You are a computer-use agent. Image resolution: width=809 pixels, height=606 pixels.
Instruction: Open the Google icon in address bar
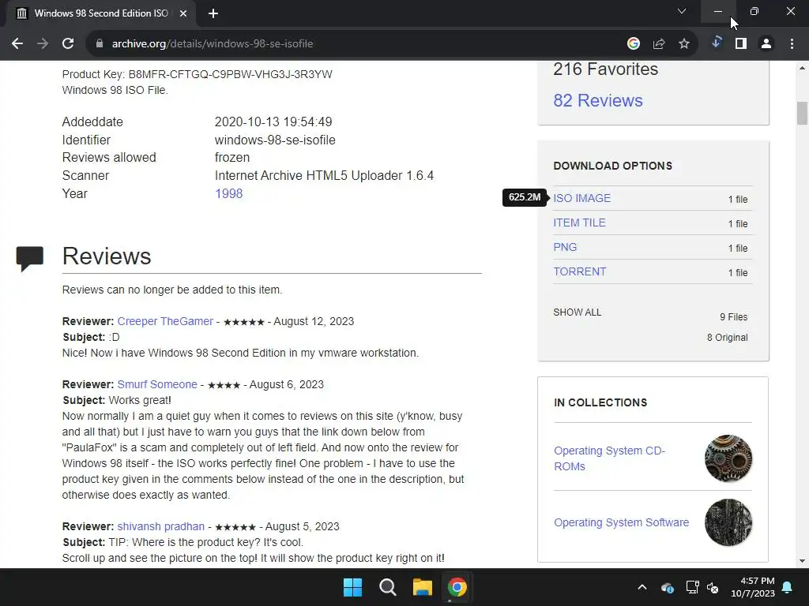coord(634,44)
